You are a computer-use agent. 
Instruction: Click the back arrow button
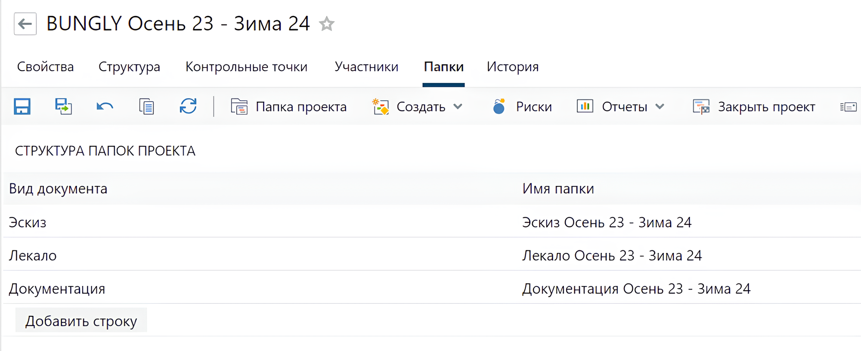pos(25,24)
